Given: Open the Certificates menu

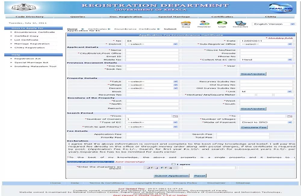Looking at the screenshot, I should click(x=223, y=17).
